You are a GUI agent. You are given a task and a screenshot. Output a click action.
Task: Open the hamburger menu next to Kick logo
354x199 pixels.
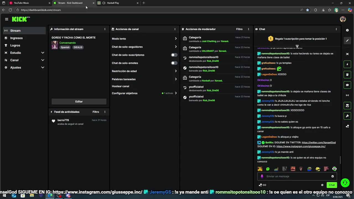pyautogui.click(x=6, y=19)
